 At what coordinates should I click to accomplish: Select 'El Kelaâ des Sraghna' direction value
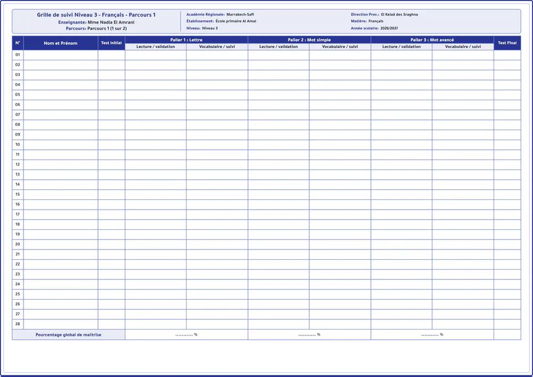point(399,14)
